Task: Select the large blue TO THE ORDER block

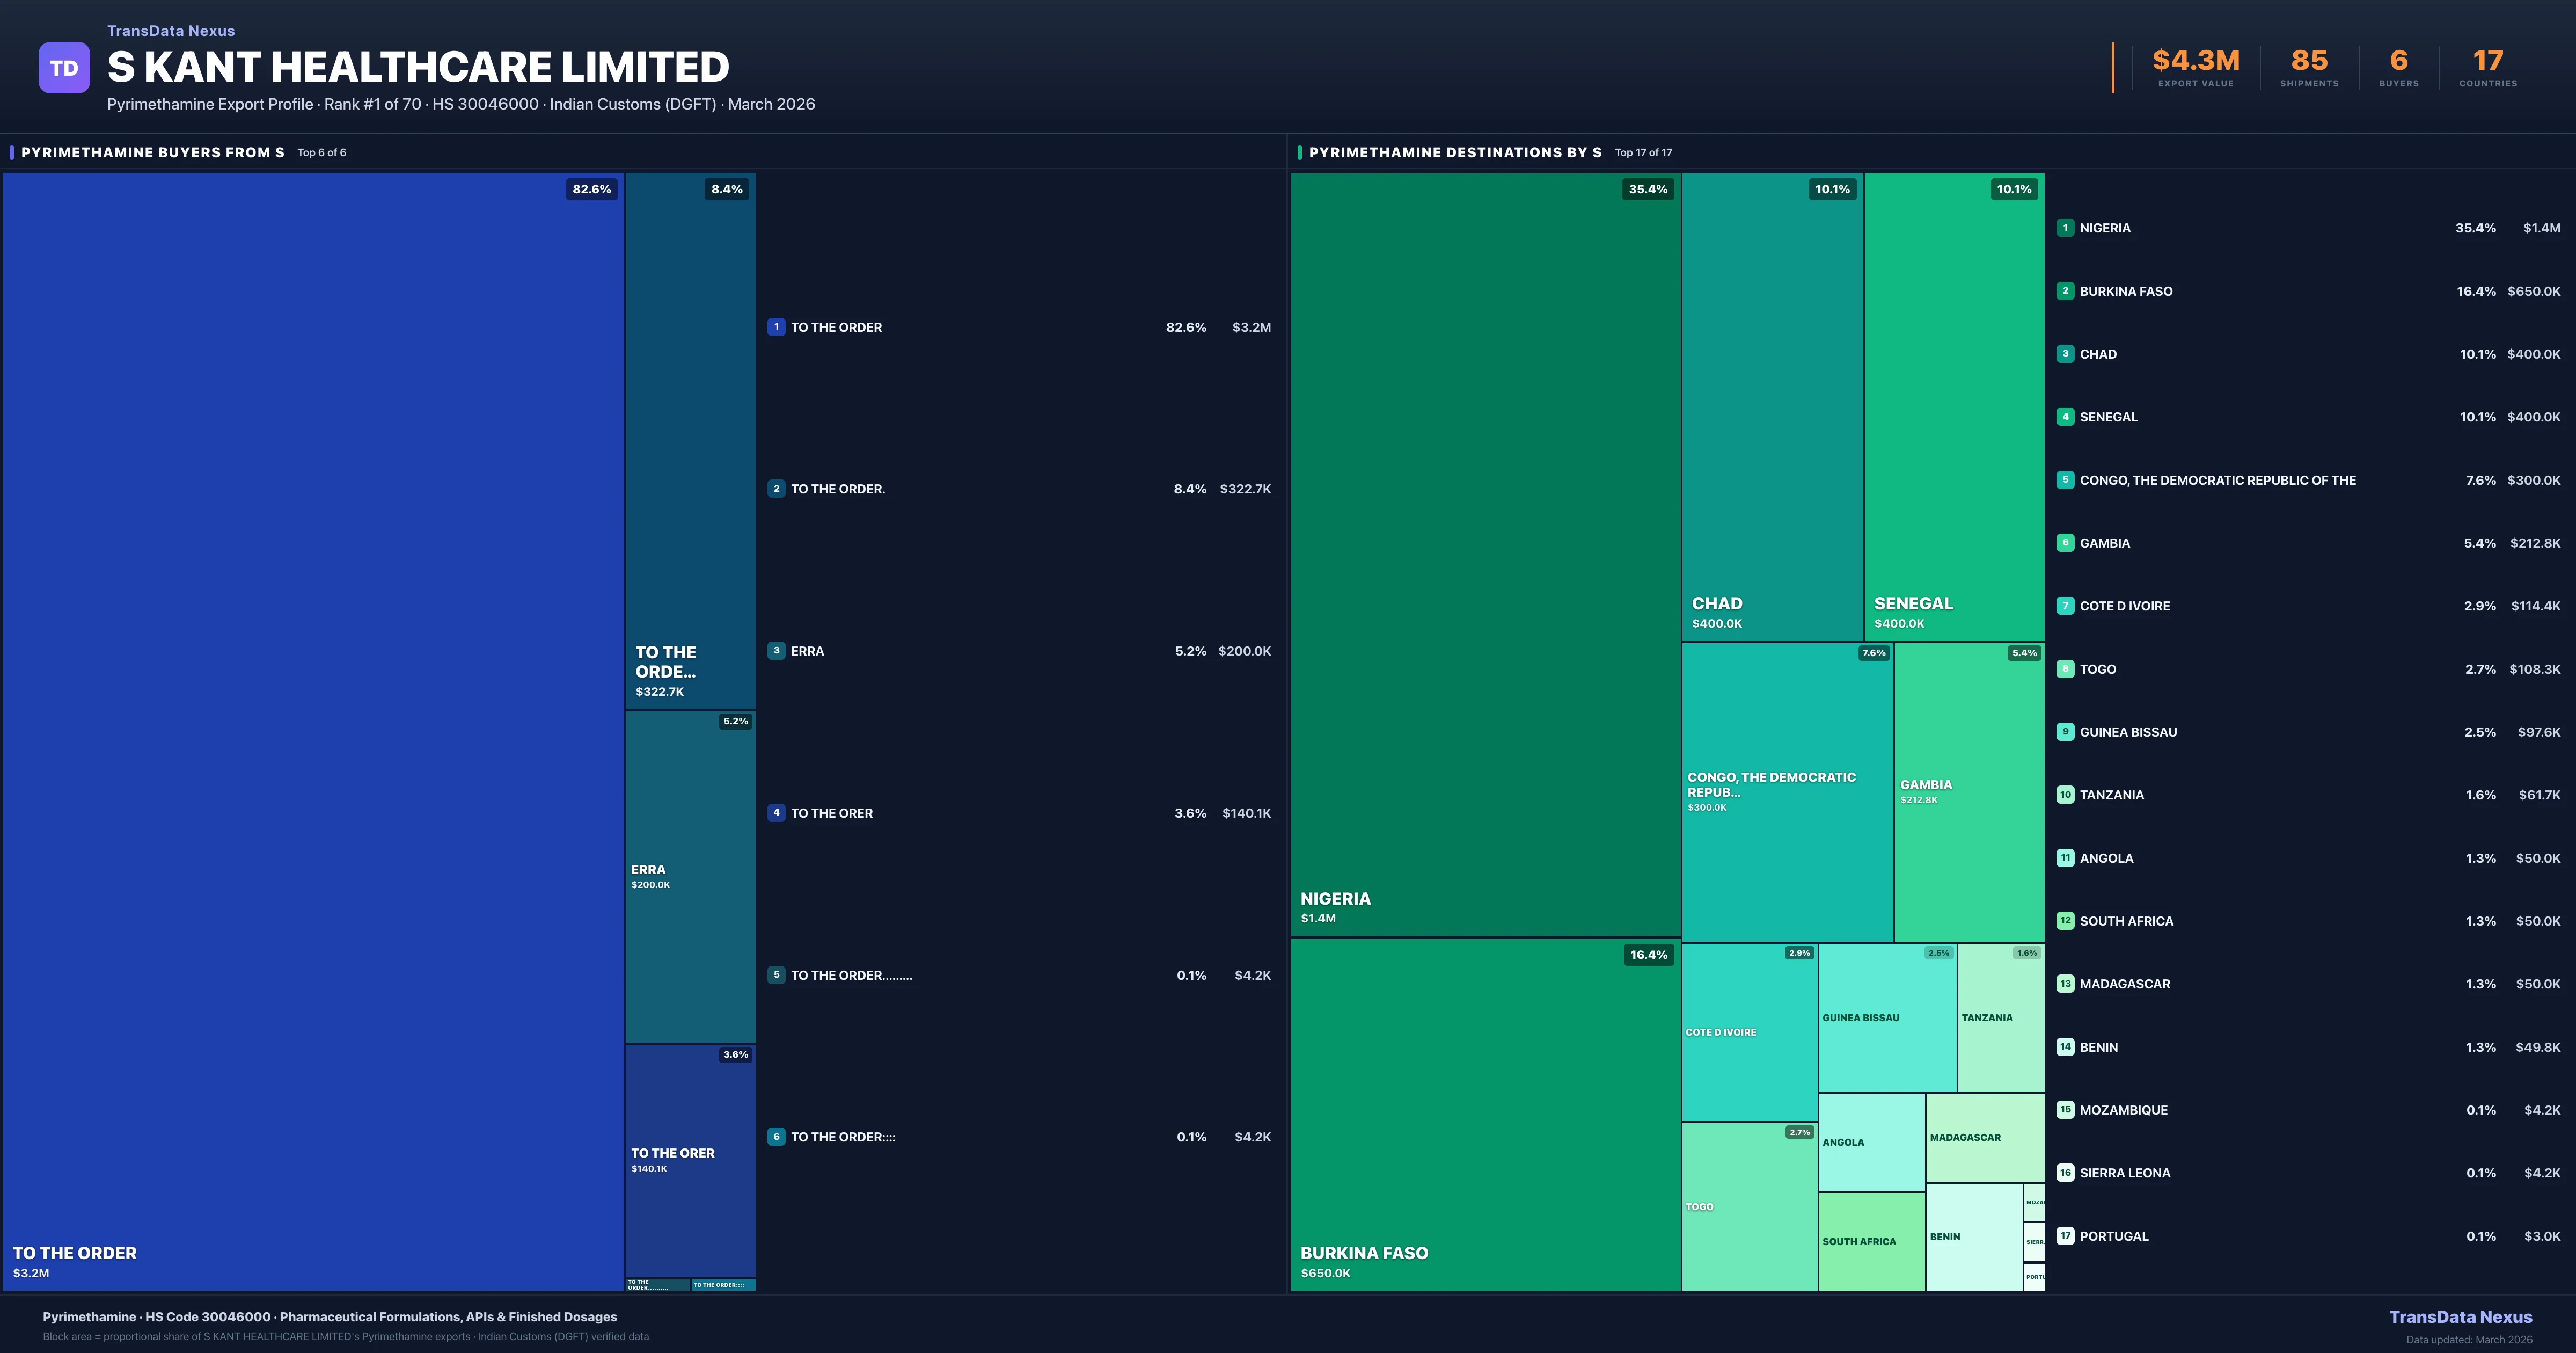Action: click(313, 731)
